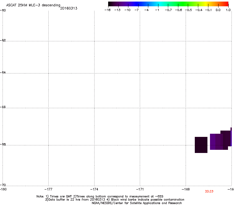
Task: Click the title 'ASCAT 25KM MLE-3 descending'
Action: pos(33,5)
